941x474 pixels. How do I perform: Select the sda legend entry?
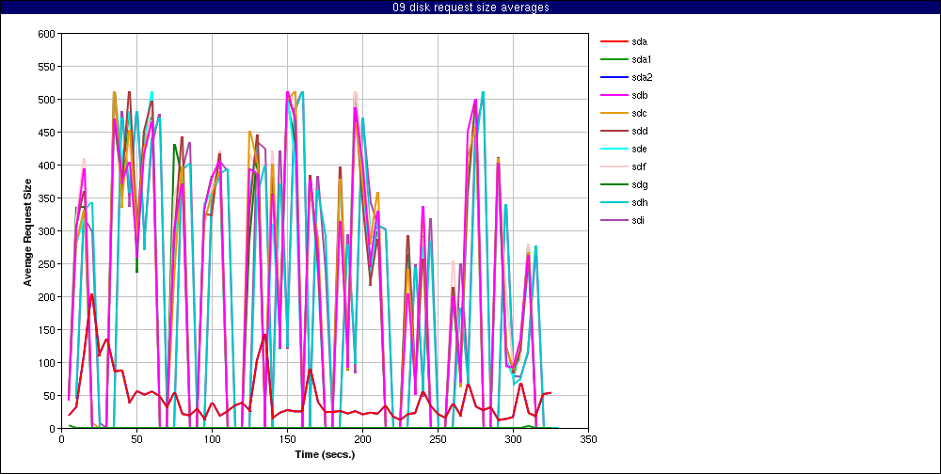624,41
